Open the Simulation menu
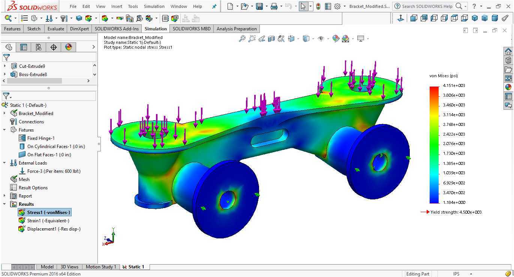Image resolution: width=514 pixels, height=277 pixels. pos(154,6)
